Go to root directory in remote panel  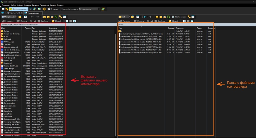coord(161,17)
